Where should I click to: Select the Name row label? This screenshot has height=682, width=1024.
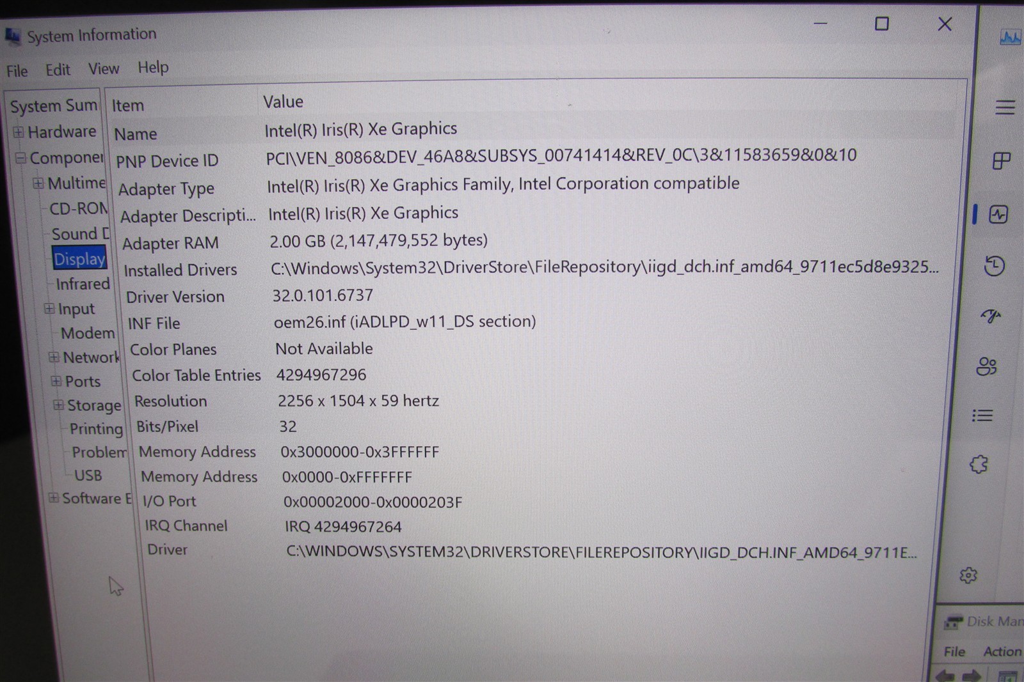click(136, 134)
